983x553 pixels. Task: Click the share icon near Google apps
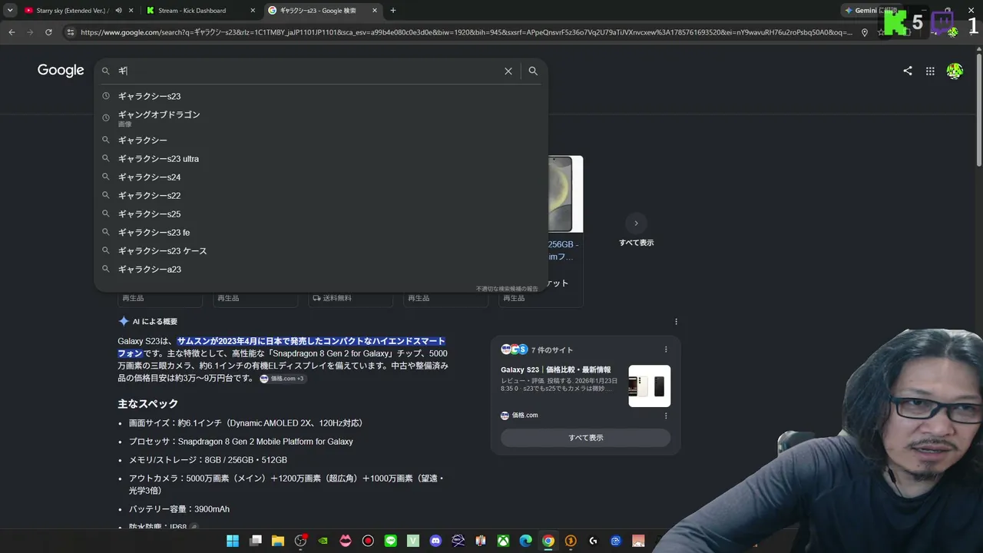[908, 71]
